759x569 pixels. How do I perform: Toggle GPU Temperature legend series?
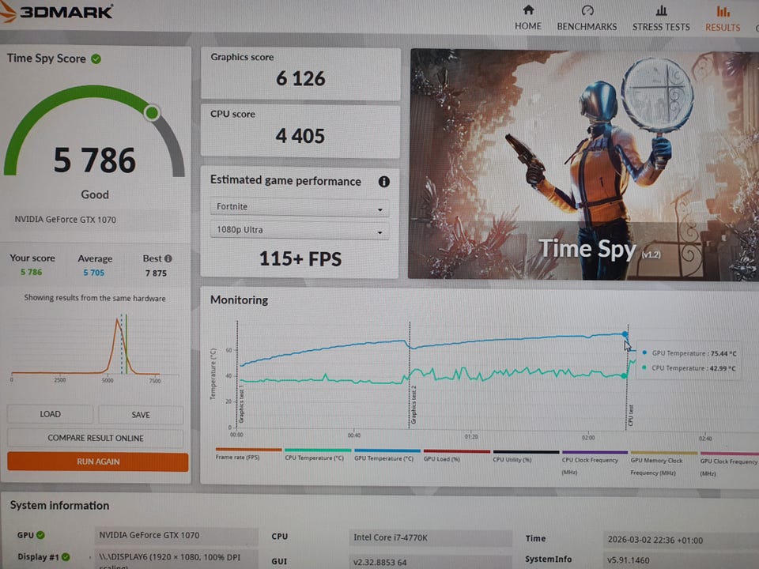click(387, 455)
